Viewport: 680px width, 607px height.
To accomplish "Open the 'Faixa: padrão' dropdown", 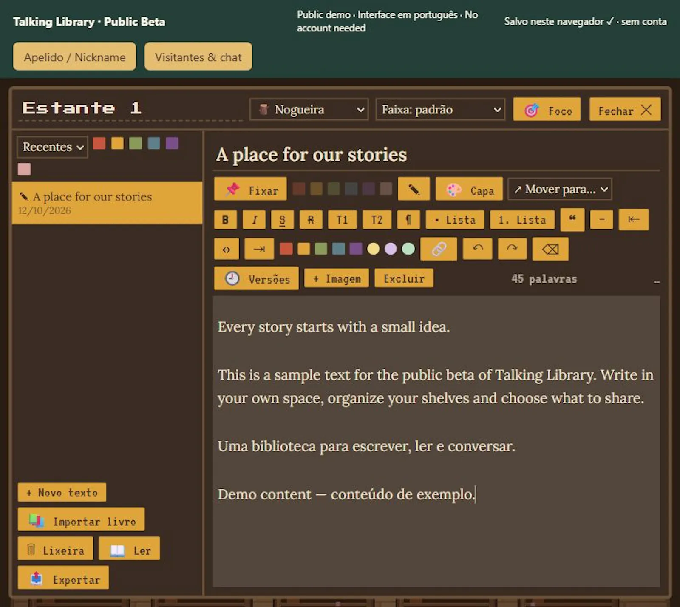I will click(x=440, y=110).
